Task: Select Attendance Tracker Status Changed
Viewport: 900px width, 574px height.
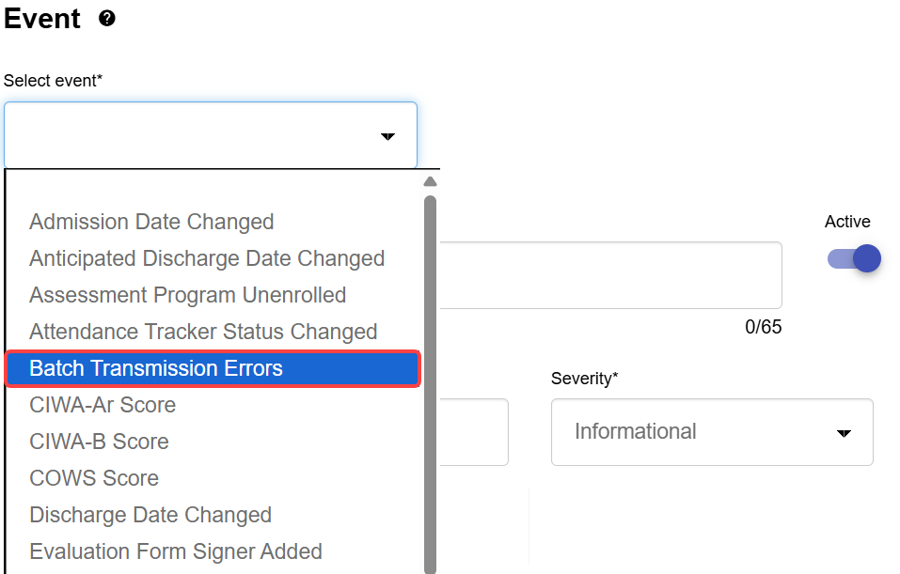Action: click(203, 332)
